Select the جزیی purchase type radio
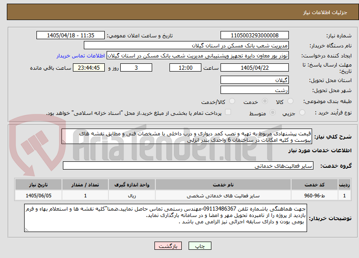 pos(302,112)
